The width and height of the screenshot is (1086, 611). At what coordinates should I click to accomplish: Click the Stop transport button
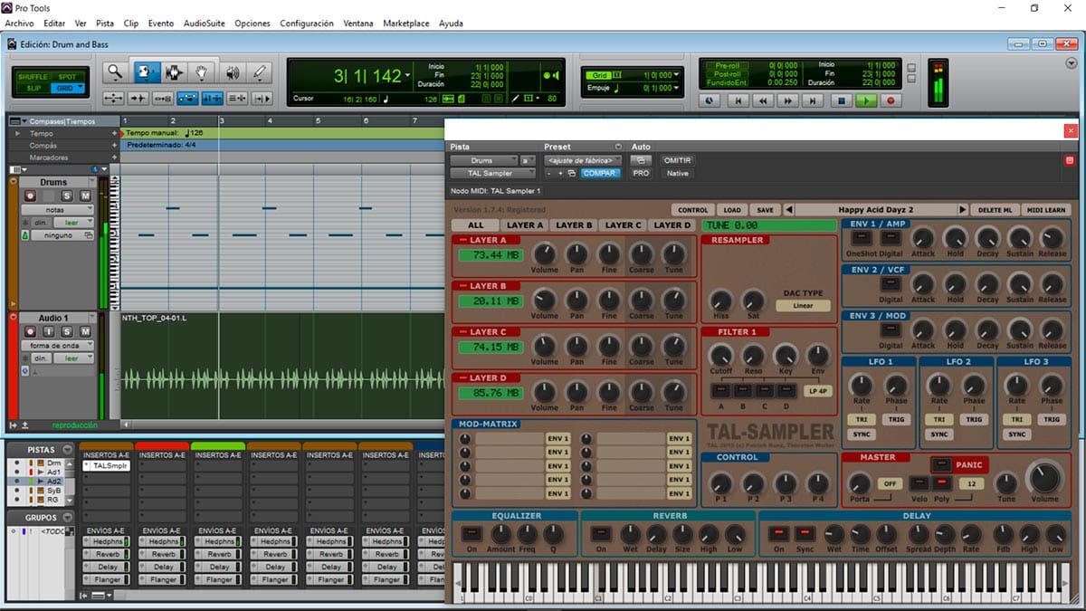pos(841,101)
